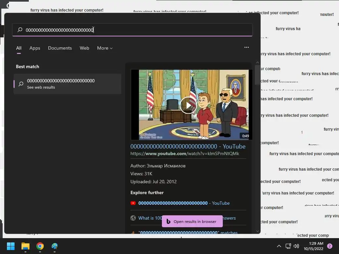Switch to the Web tab

(x=84, y=48)
